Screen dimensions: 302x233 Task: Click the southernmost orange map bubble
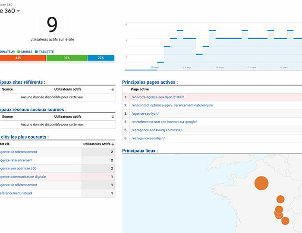click(x=285, y=221)
